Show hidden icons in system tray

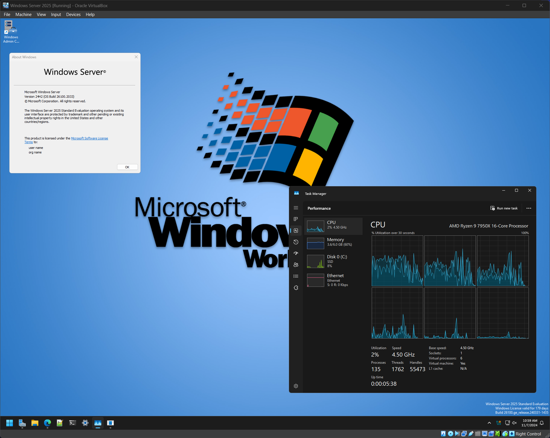click(489, 423)
